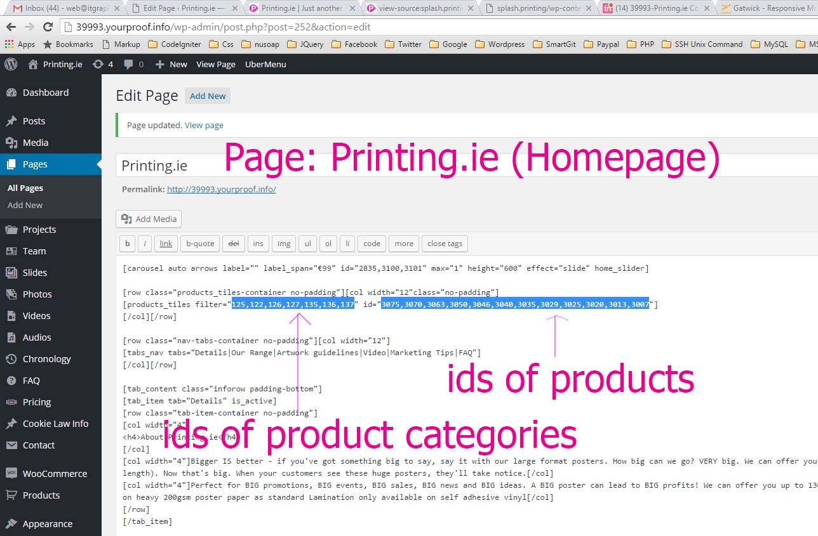Image resolution: width=818 pixels, height=536 pixels.
Task: Open the SSH Unix Command bookmarks folder
Action: (x=702, y=44)
